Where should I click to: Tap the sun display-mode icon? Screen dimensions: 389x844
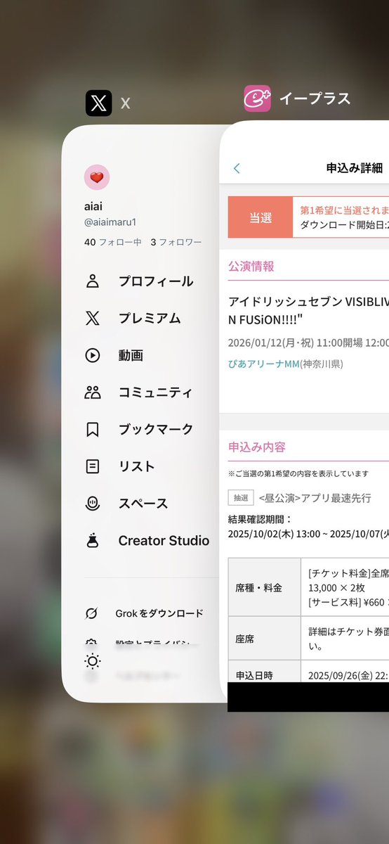(92, 661)
